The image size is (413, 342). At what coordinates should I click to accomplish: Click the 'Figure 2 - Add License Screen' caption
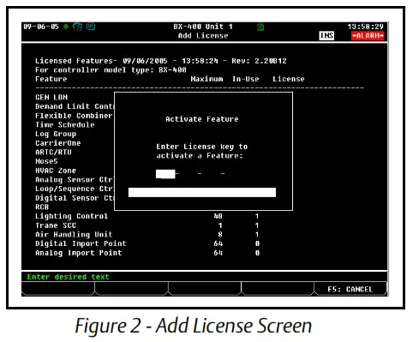pyautogui.click(x=194, y=326)
